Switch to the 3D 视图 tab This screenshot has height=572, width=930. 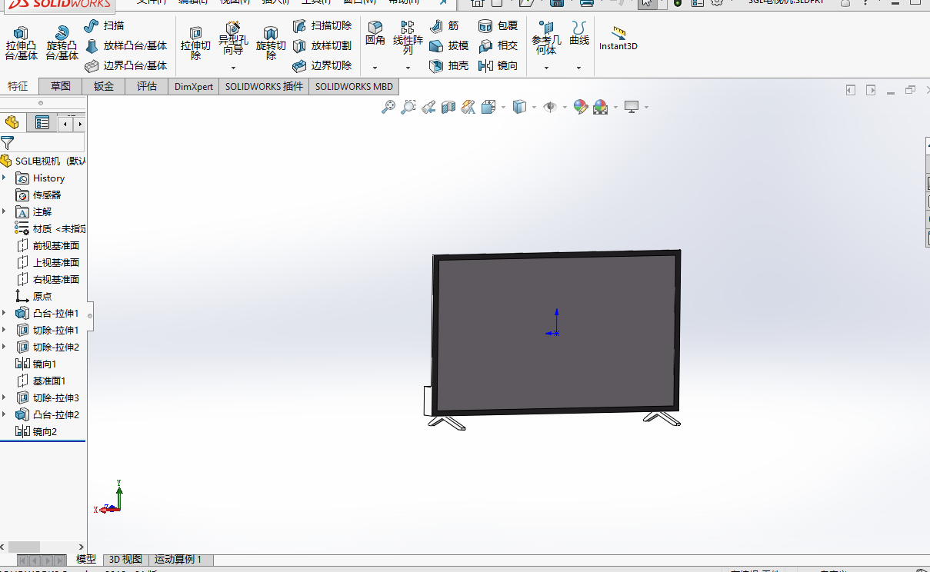pos(125,560)
